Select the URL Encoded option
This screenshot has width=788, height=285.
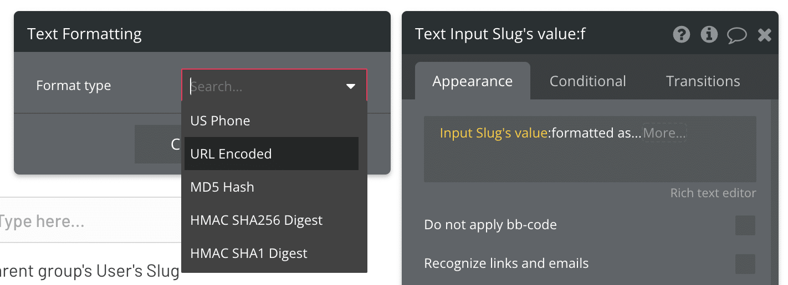pyautogui.click(x=272, y=154)
